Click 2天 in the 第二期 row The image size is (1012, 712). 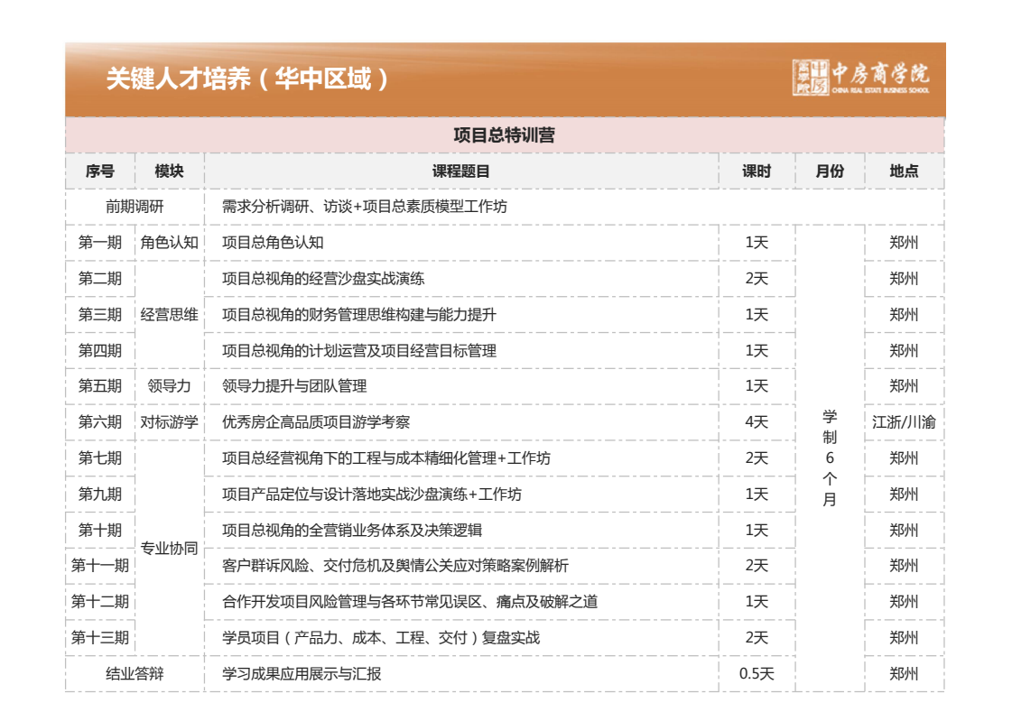tap(757, 279)
